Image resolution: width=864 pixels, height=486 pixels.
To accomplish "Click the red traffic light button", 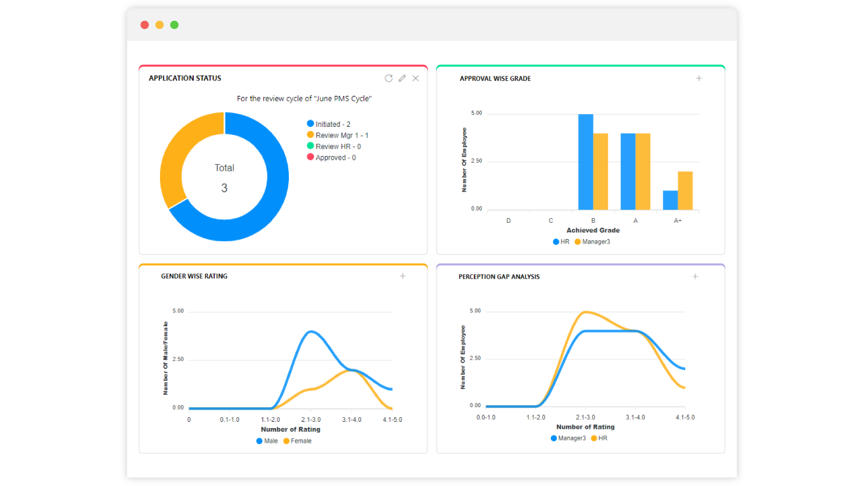I will coord(144,24).
